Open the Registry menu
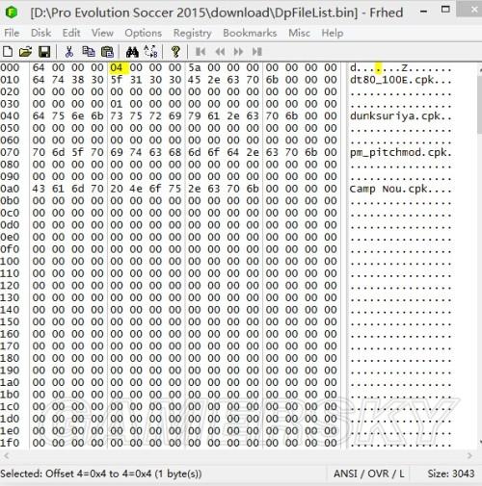The image size is (482, 486). pos(193,33)
